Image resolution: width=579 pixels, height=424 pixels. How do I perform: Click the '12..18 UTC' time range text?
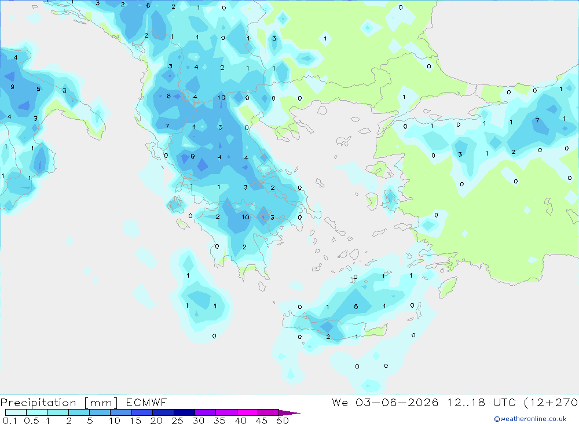[481, 403]
